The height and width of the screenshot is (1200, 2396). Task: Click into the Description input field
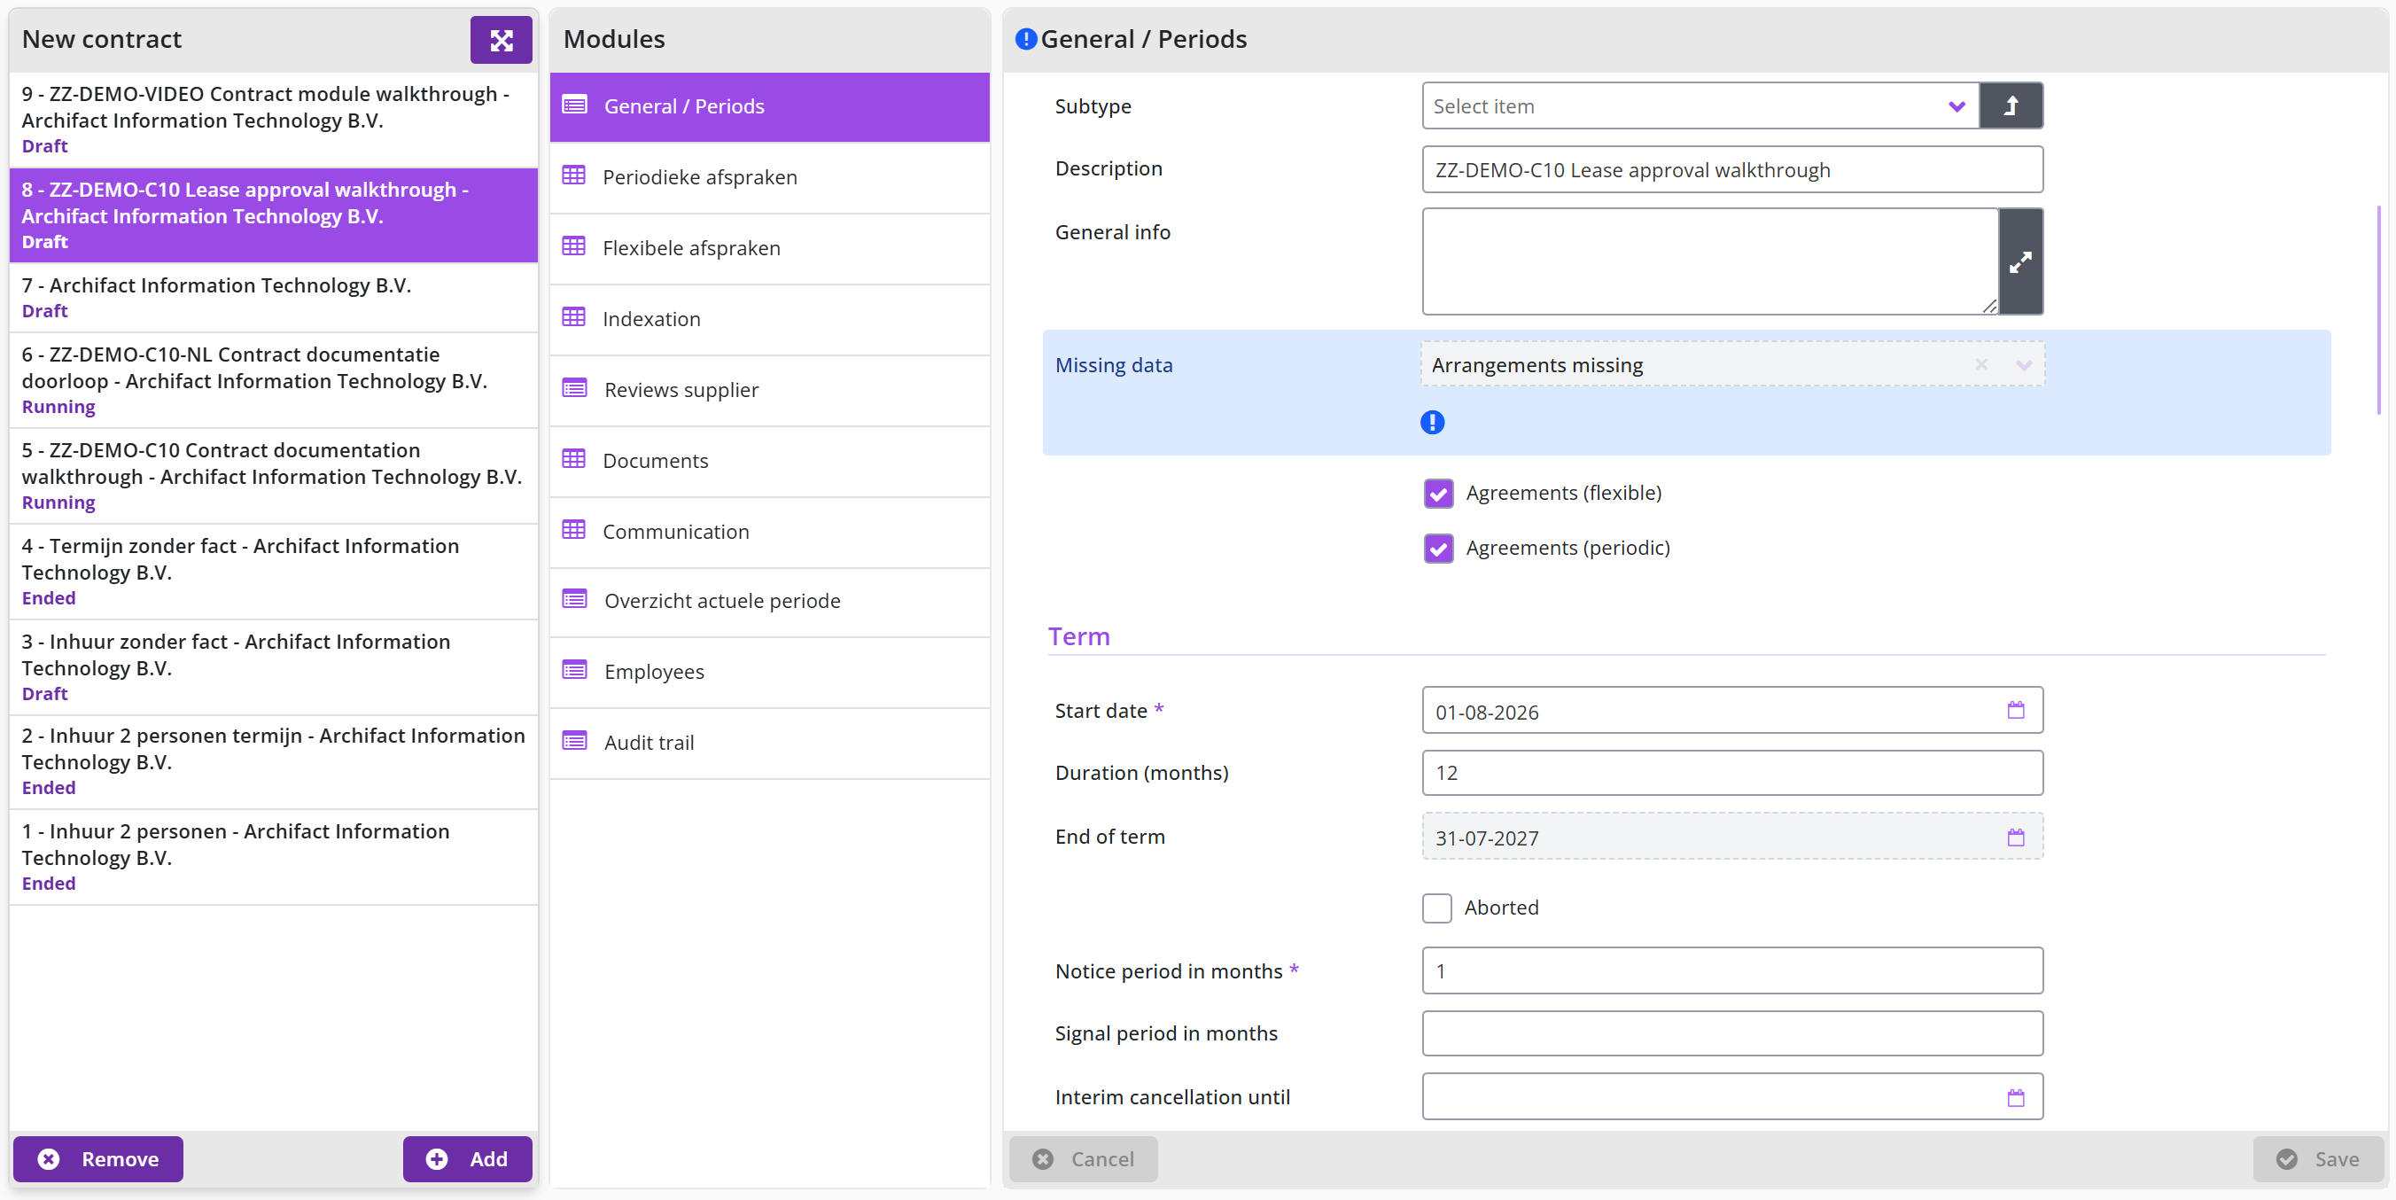tap(1732, 169)
